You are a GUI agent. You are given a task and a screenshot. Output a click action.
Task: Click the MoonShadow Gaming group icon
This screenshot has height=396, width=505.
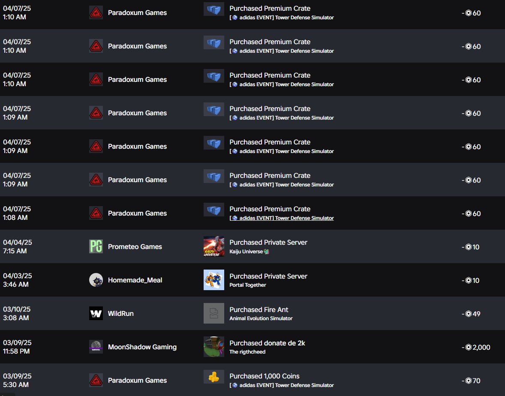[x=96, y=347]
